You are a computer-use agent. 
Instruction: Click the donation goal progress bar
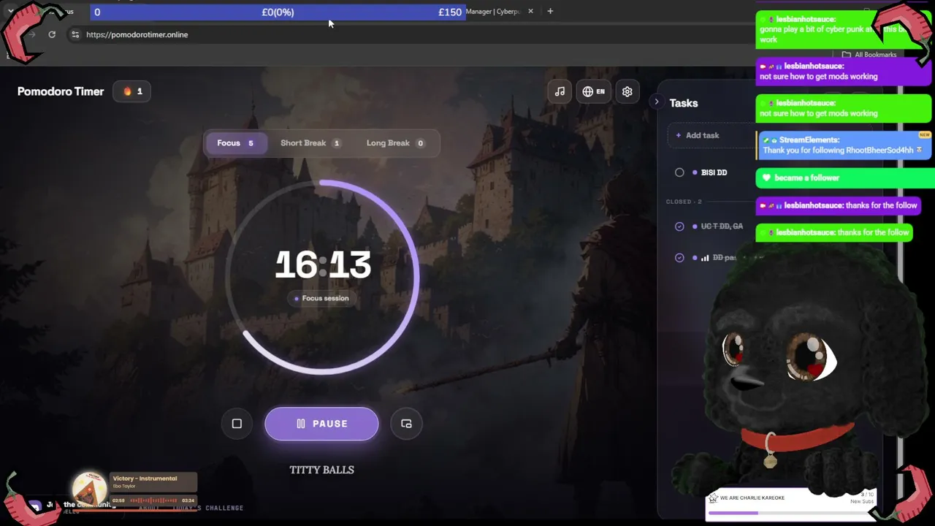point(278,12)
